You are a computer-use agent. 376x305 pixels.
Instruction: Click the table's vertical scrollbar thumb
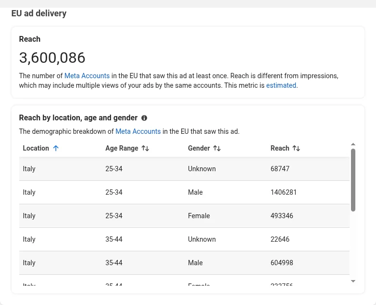pyautogui.click(x=353, y=180)
